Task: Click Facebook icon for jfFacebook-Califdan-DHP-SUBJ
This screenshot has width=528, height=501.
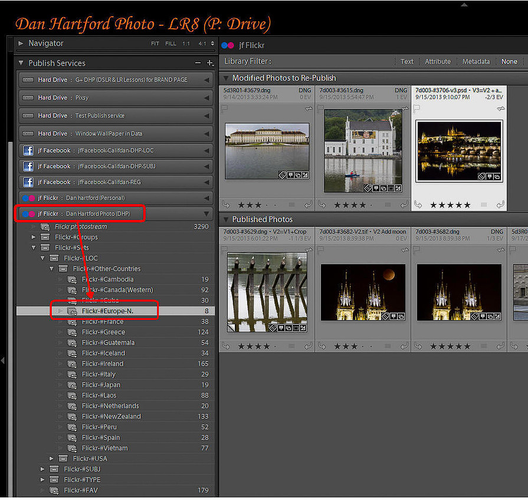Action: [x=28, y=166]
